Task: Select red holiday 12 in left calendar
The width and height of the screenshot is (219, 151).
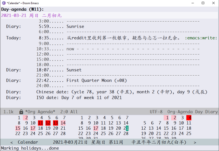Action: pos(48,123)
